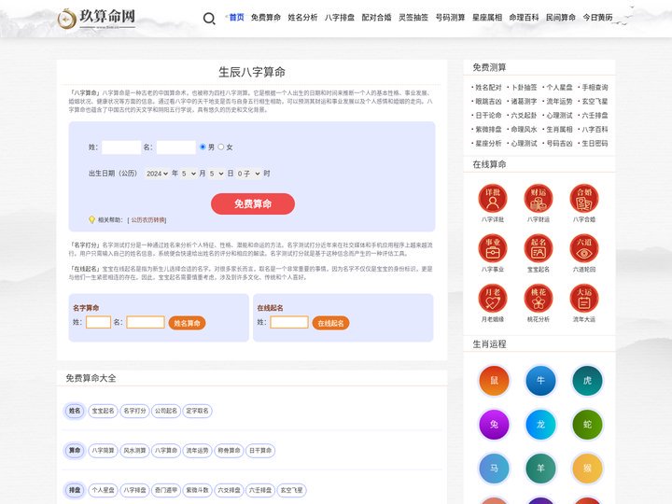This screenshot has width=672, height=504.
Task: Open 姓名分析 navigation item
Action: pos(302,18)
